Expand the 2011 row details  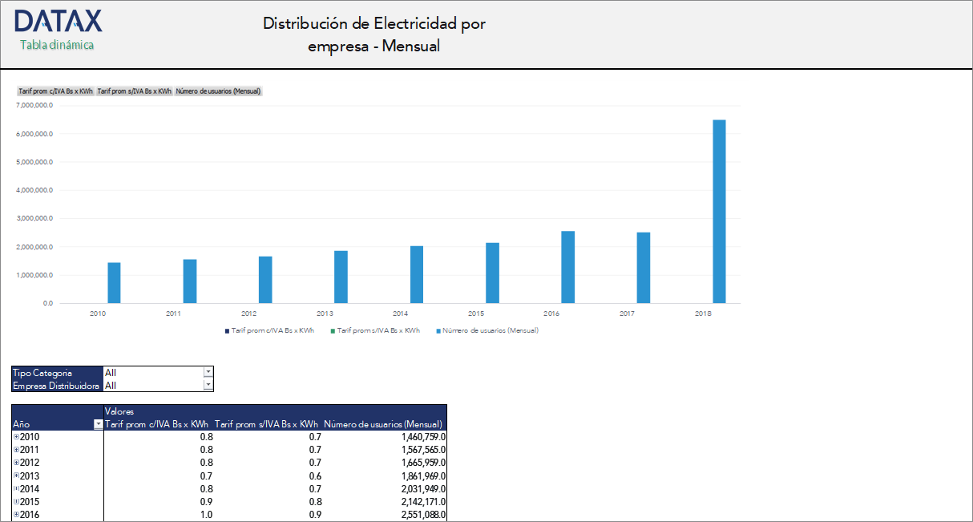15,450
